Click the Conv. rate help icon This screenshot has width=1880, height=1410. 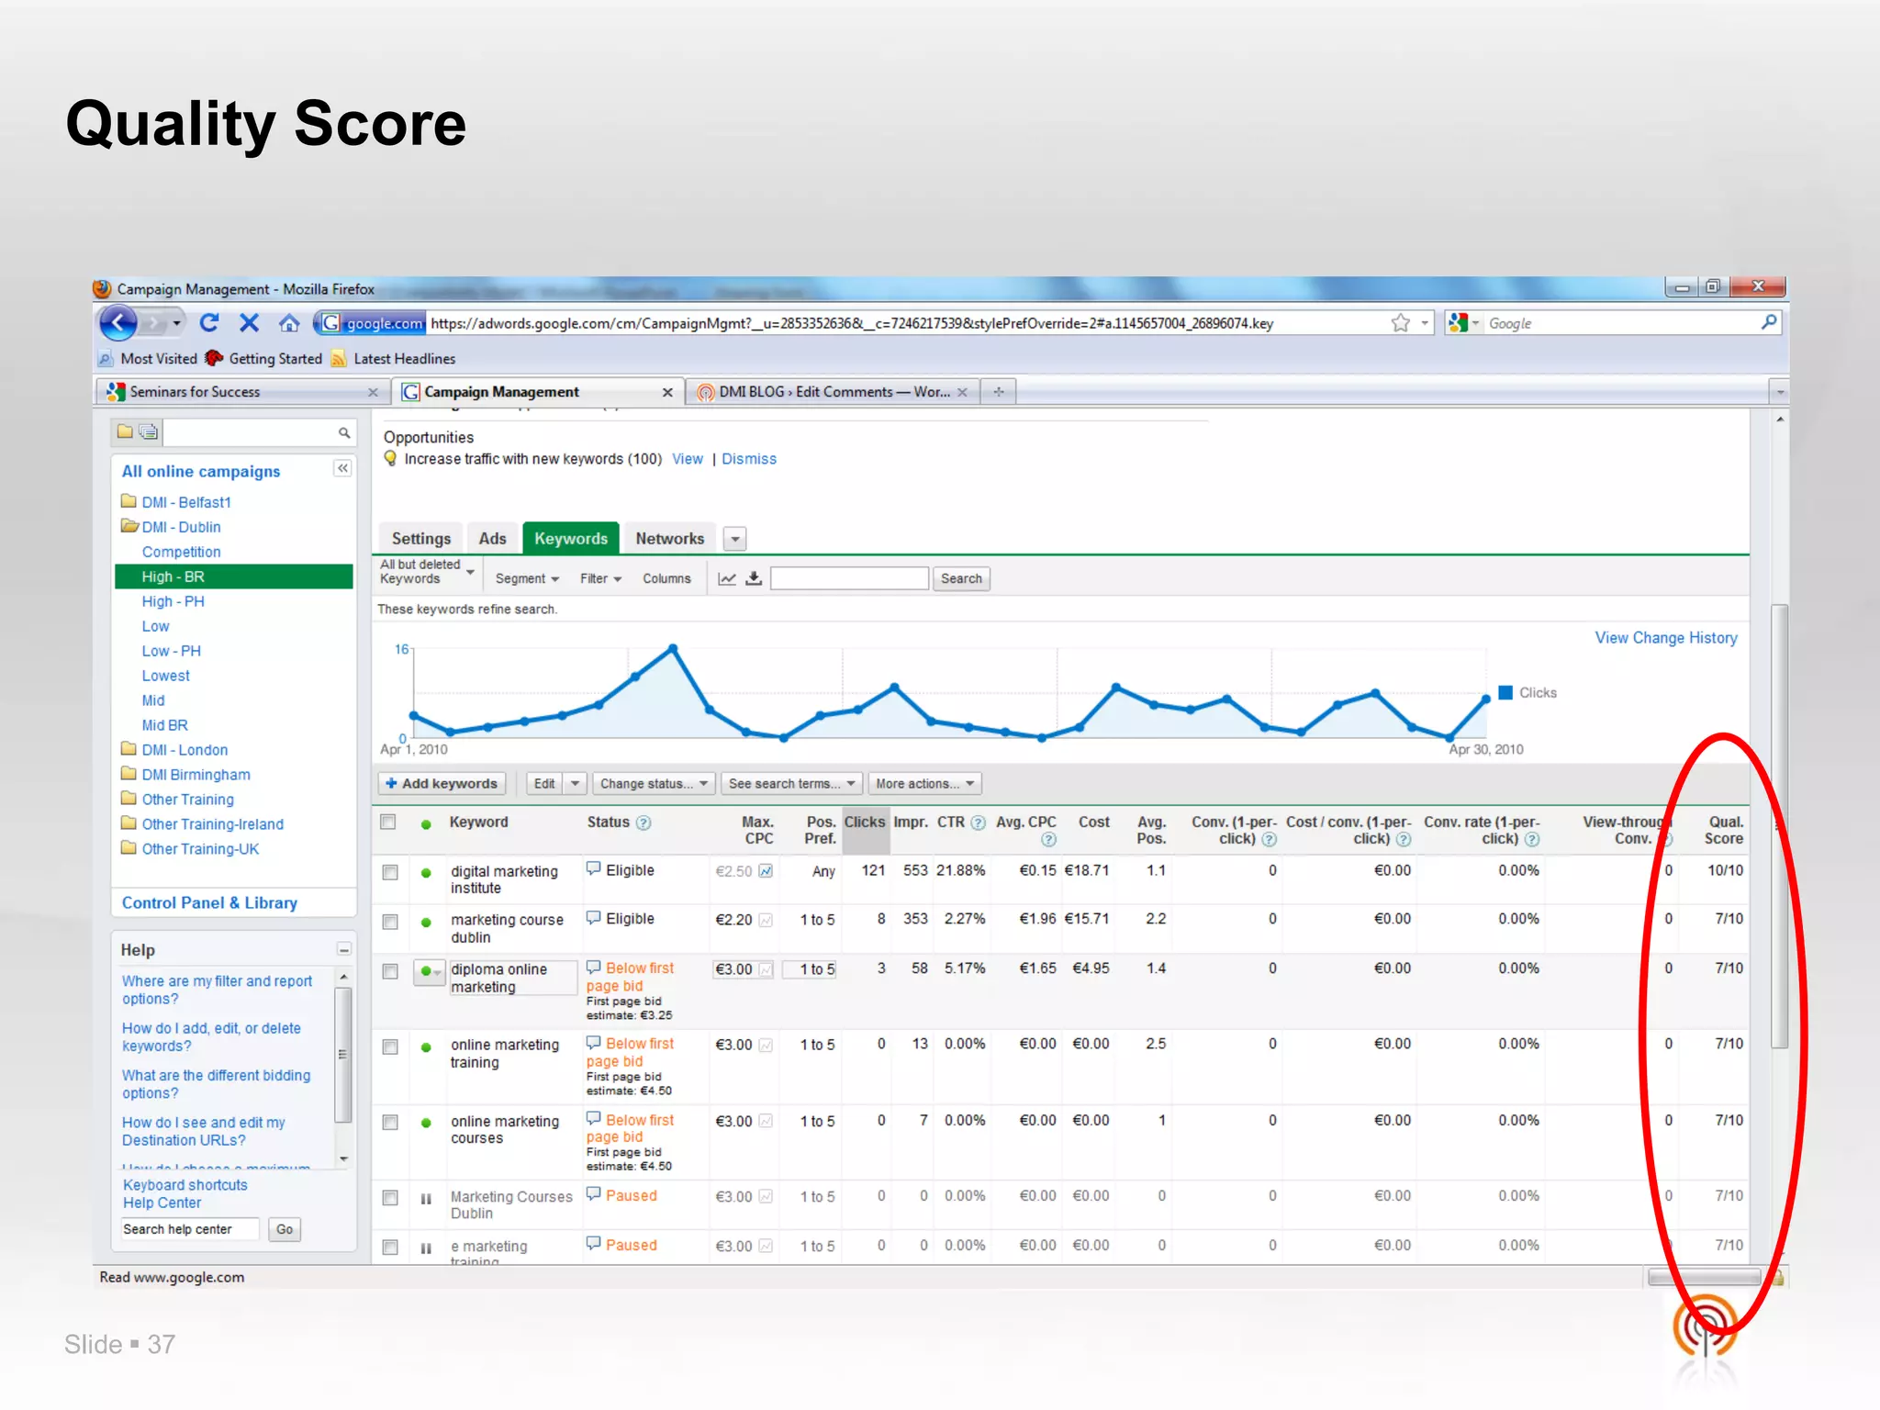[x=1532, y=839]
